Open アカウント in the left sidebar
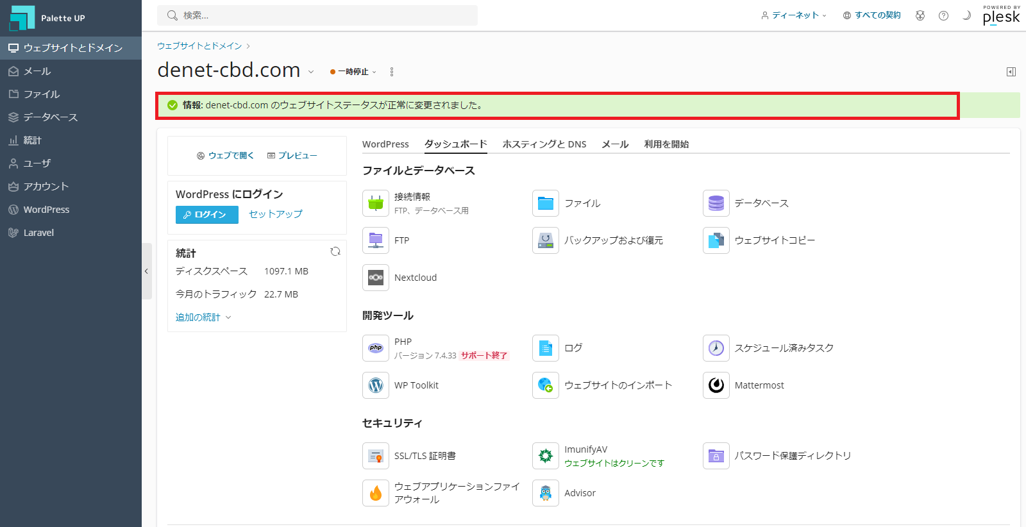The height and width of the screenshot is (527, 1026). pyautogui.click(x=71, y=187)
